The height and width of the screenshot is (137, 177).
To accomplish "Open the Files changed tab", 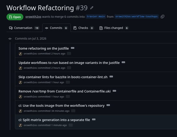I will click(x=114, y=28).
